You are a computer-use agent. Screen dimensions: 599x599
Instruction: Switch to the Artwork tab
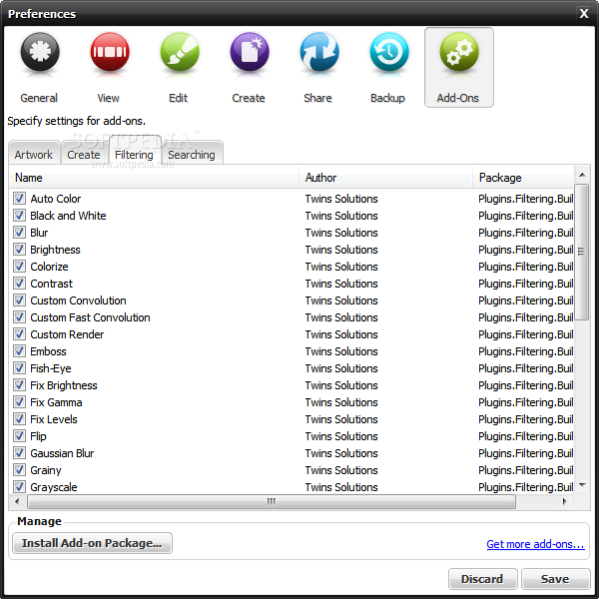click(34, 154)
